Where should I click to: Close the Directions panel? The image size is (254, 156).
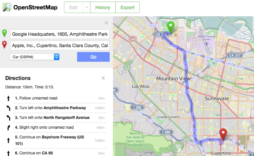[103, 78]
